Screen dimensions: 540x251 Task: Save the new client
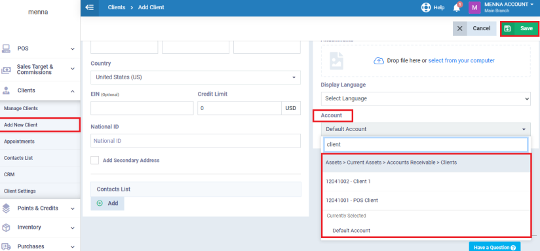(520, 29)
